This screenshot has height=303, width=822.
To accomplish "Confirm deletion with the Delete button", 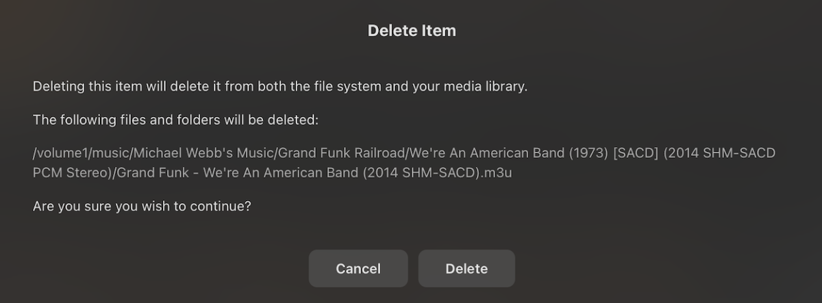I will pyautogui.click(x=466, y=269).
